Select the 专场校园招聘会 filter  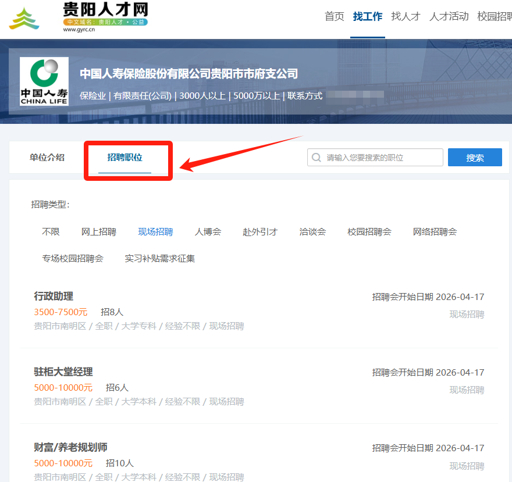point(73,259)
